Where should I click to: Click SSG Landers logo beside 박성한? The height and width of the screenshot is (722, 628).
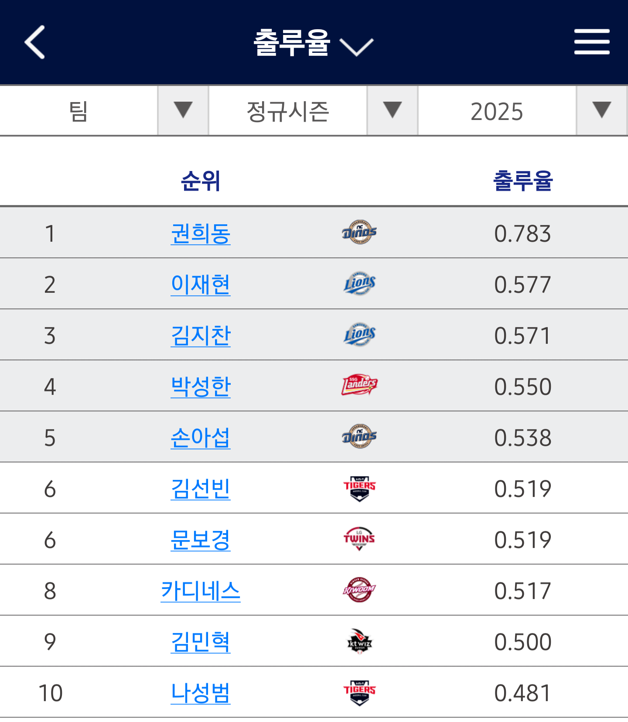(x=359, y=385)
